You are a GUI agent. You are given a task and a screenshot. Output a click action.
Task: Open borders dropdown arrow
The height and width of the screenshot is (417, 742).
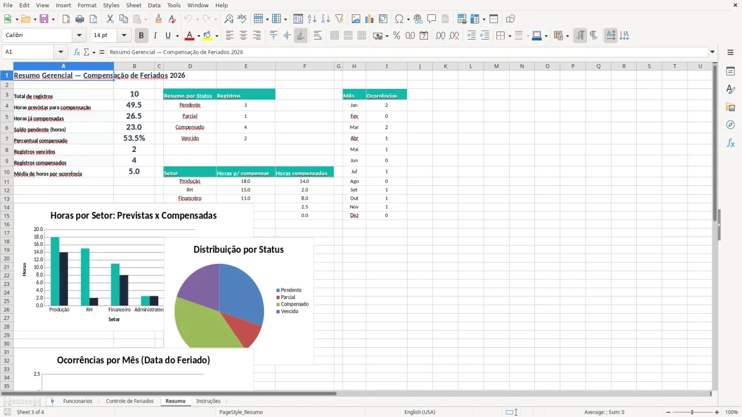click(x=510, y=36)
